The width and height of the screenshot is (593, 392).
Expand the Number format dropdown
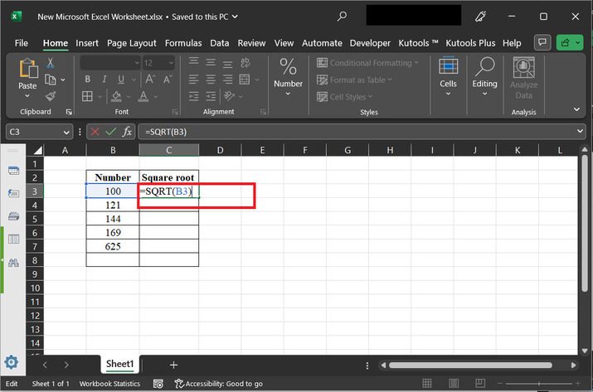click(x=288, y=94)
